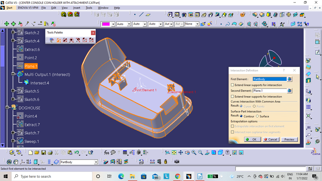Viewport: 322px width, 181px height.
Task: Click the painter brush icon beside the None dropdown
Action: coord(203,24)
